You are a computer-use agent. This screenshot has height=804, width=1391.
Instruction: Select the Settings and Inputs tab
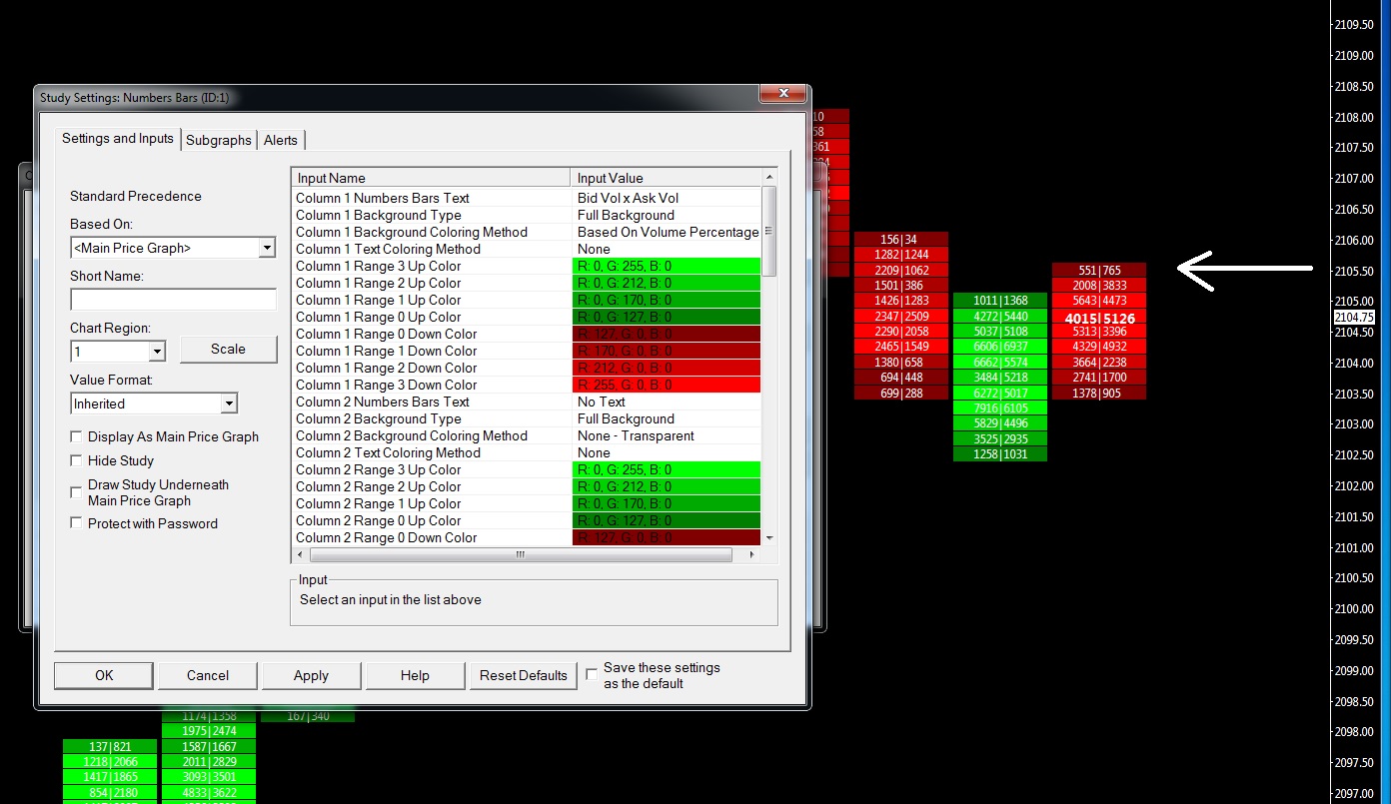[118, 138]
